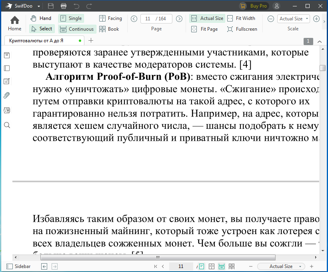Enable Single page view mode
The height and width of the screenshot is (272, 328).
(71, 18)
